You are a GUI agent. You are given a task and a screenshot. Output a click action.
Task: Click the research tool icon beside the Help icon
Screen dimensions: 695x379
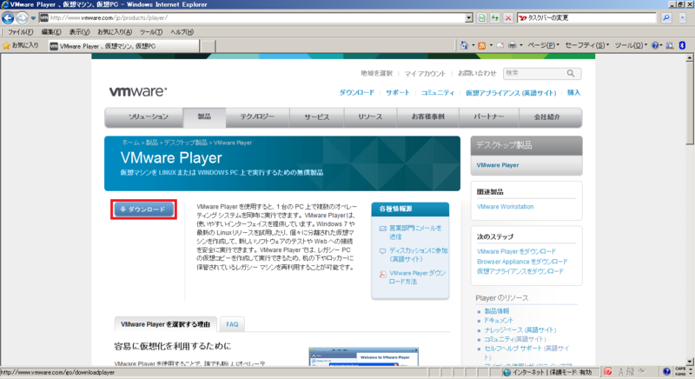670,45
